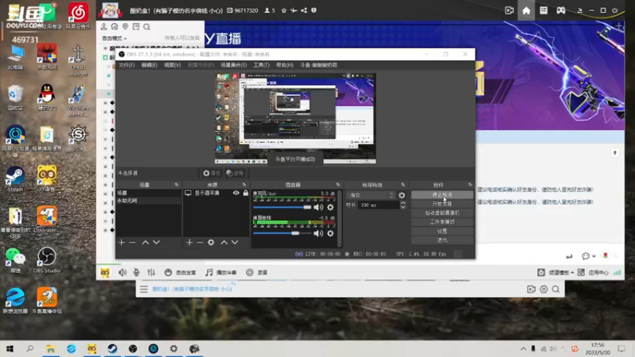Toggle YY speaker volume icon in bottom bar
Image resolution: width=635 pixels, height=357 pixels.
pos(122,272)
